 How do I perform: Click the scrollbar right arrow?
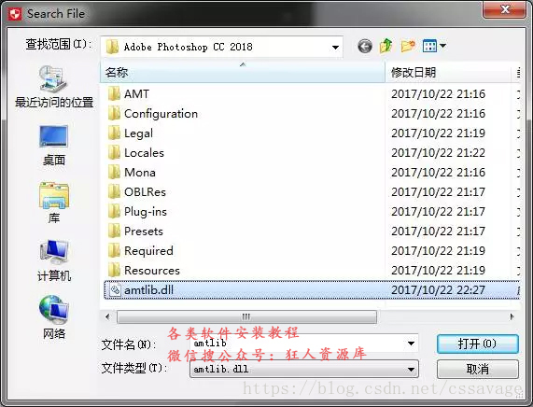click(512, 316)
